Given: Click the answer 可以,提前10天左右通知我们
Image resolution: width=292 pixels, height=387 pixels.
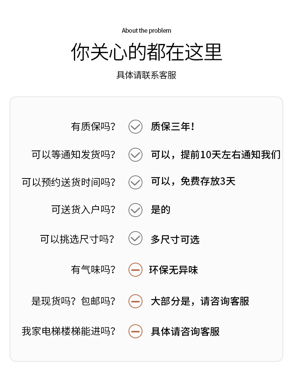Looking at the screenshot, I should [216, 155].
